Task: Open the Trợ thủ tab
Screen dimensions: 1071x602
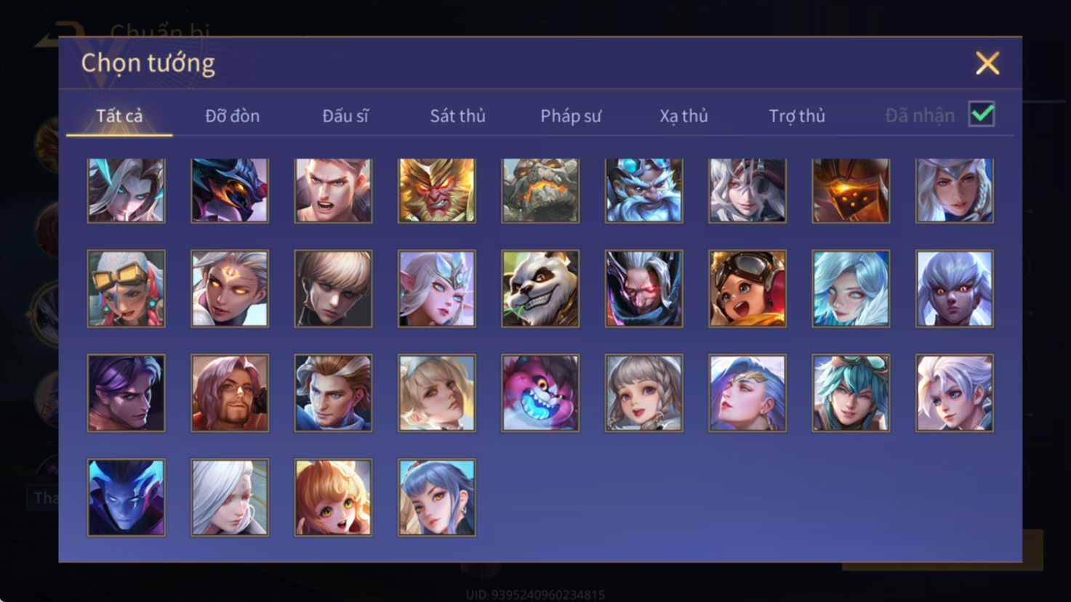Action: click(797, 115)
